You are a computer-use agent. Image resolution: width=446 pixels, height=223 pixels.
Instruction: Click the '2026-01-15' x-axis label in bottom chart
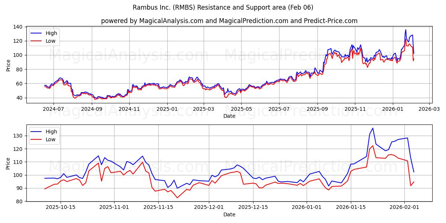[351, 207]
